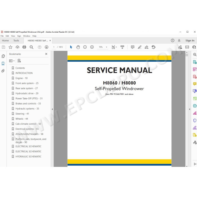Jump to Steering - 41 bookmark

(22, 114)
